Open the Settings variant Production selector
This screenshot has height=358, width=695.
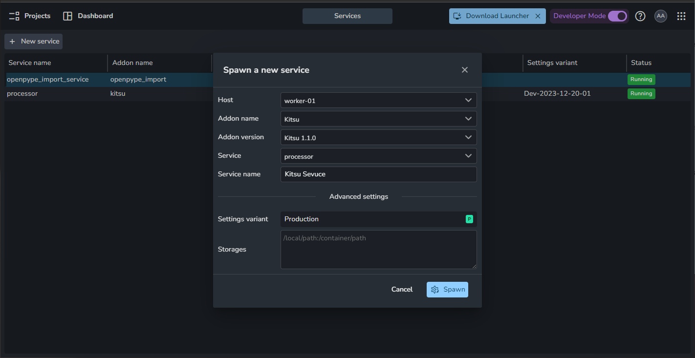[x=379, y=219]
